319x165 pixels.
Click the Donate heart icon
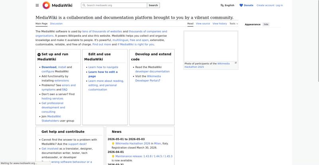point(241,6)
